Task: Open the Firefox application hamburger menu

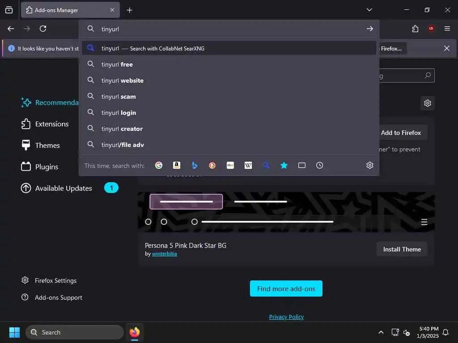Action: coord(447,29)
